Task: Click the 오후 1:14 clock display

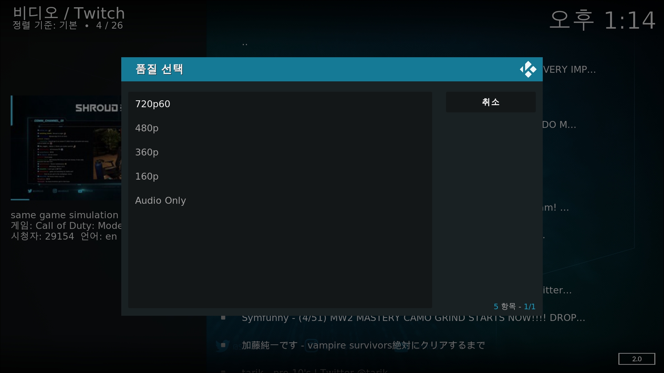Action: [602, 20]
